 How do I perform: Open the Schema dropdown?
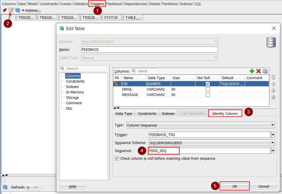[x=216, y=42]
